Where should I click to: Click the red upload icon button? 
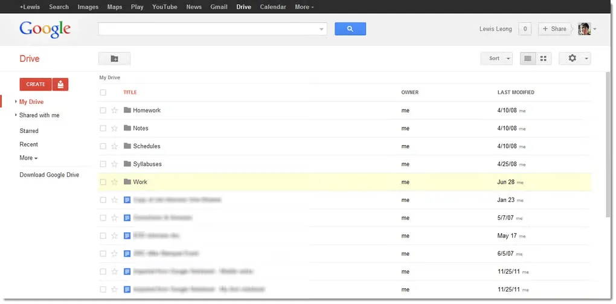click(60, 84)
